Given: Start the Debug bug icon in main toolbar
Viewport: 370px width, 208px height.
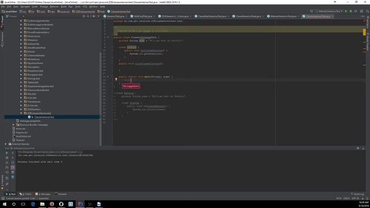Looking at the screenshot, I should click(x=351, y=12).
